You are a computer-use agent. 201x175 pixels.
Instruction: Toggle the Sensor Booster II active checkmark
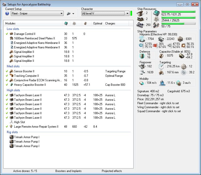7,71
